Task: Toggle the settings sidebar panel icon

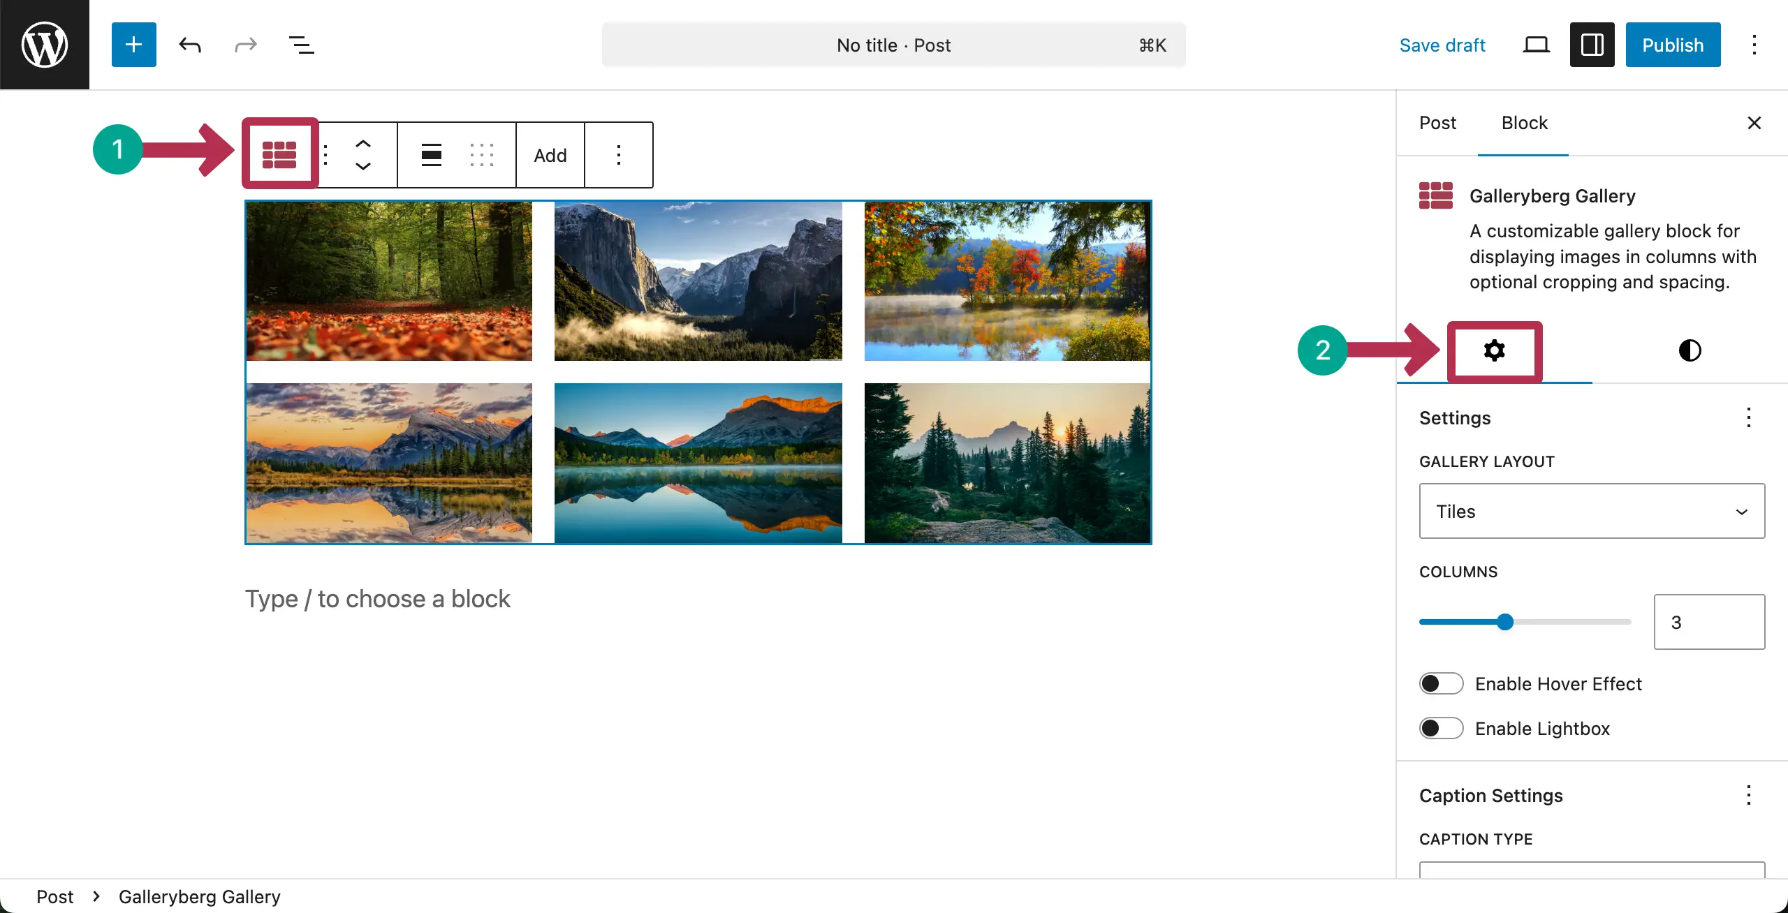Action: click(1592, 44)
